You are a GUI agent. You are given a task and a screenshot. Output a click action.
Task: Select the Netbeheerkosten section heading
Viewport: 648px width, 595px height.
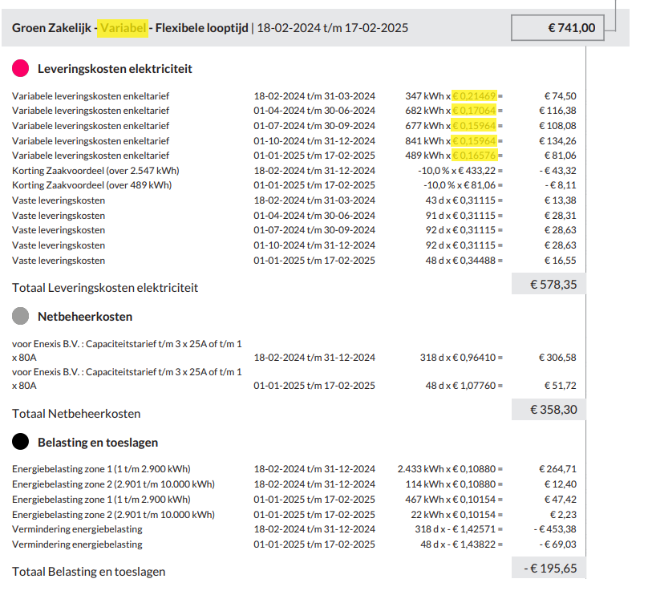coord(85,317)
